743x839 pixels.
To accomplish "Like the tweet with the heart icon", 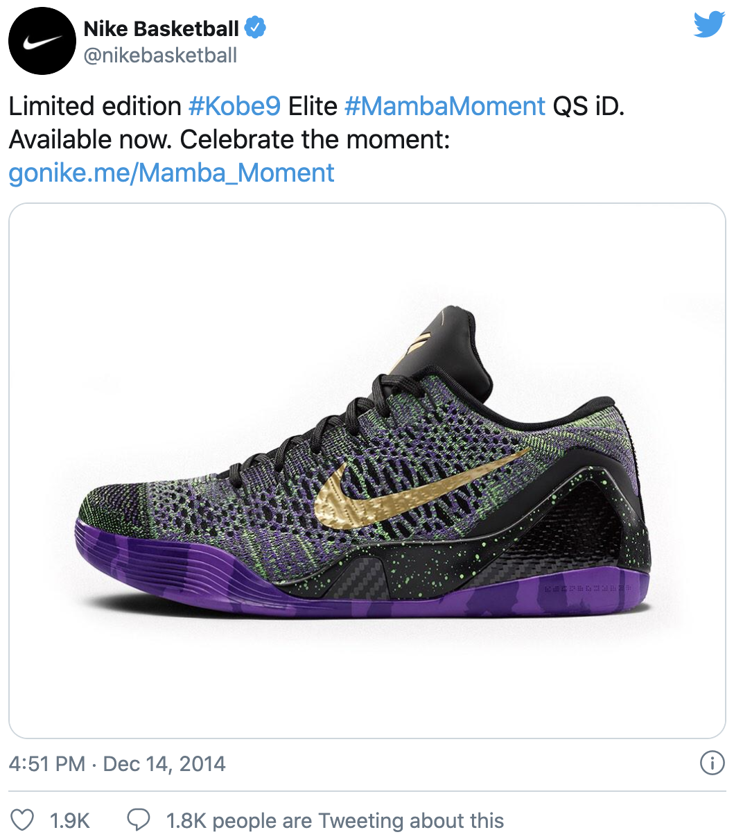I will 23,820.
